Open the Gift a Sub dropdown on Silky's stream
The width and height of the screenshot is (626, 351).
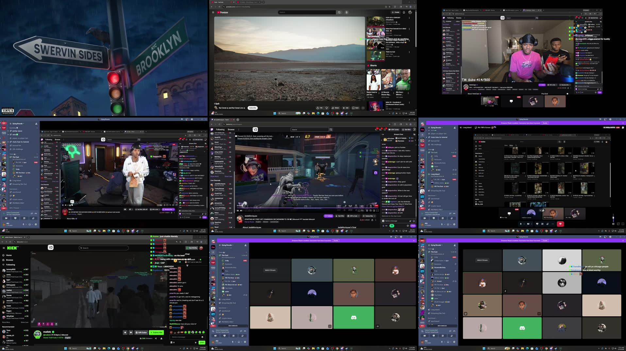[159, 209]
